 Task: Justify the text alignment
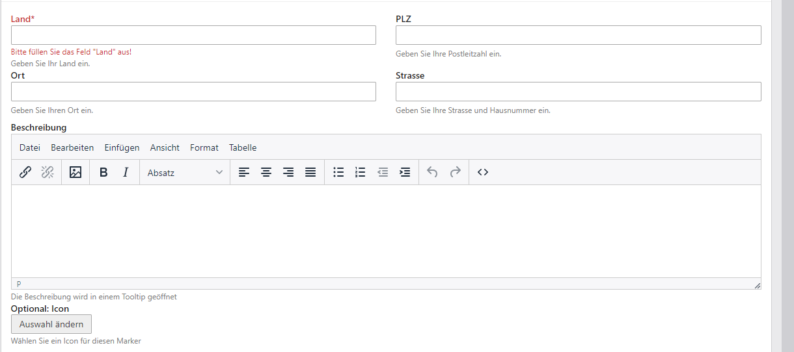310,172
